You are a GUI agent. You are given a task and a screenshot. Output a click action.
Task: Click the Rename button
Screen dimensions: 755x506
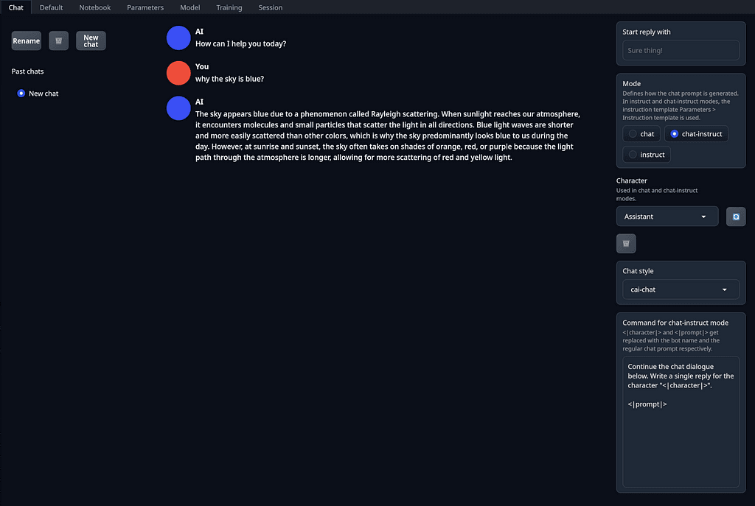pos(27,41)
